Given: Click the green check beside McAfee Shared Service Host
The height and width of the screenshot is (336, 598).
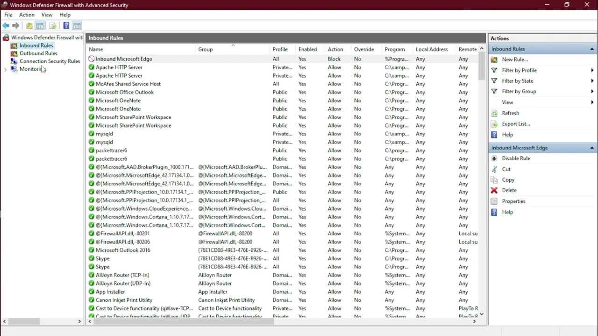Looking at the screenshot, I should 92,84.
